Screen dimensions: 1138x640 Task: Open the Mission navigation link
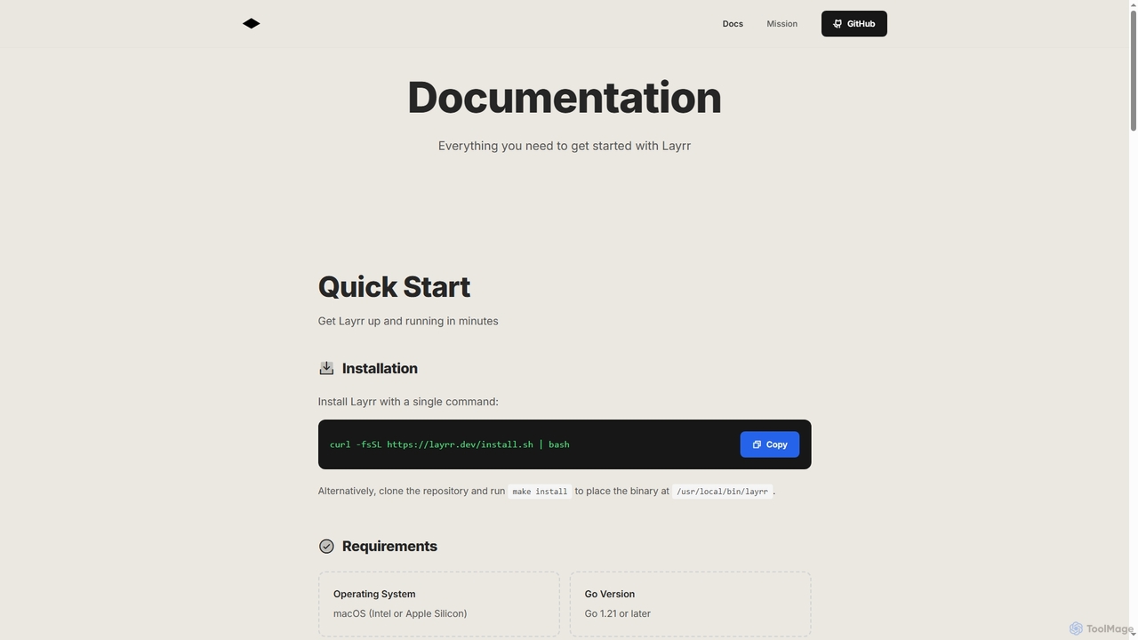pos(782,24)
